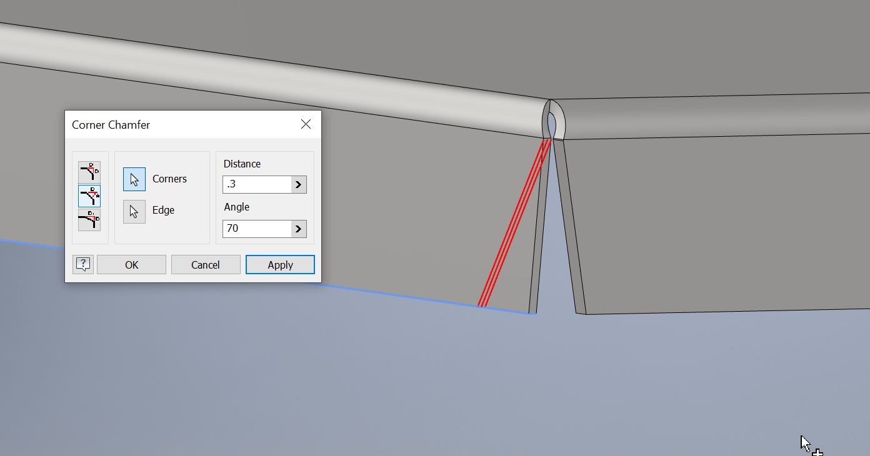Click the Corner Chamfer title bar

(x=175, y=124)
